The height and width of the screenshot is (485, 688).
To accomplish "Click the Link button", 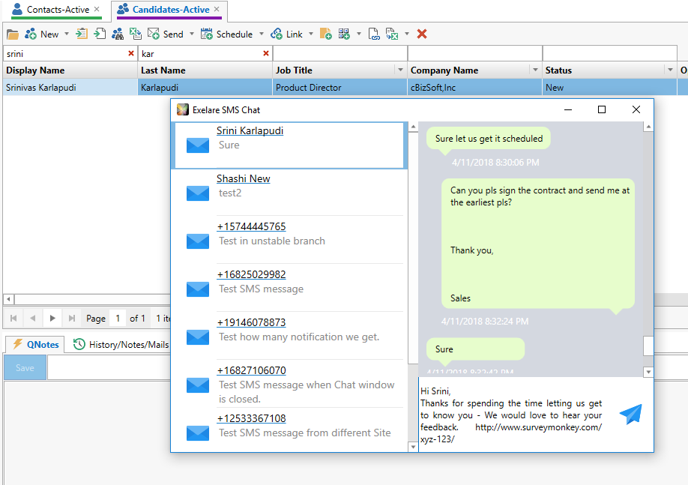I will (286, 34).
